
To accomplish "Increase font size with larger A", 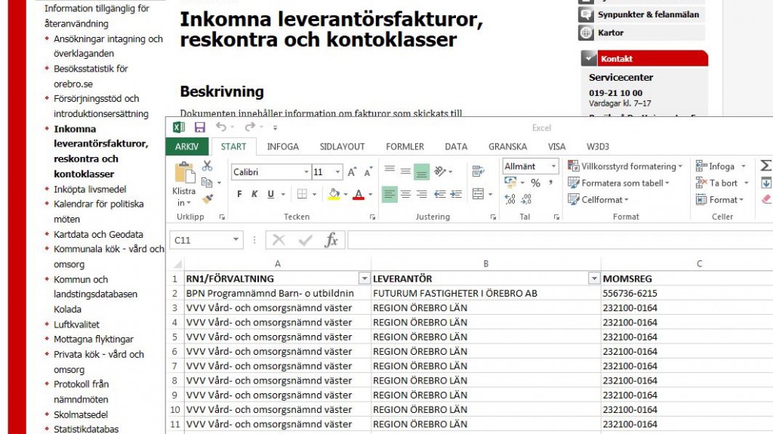I will 352,171.
